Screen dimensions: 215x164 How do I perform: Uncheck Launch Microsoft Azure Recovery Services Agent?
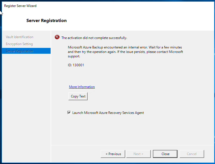(69, 113)
